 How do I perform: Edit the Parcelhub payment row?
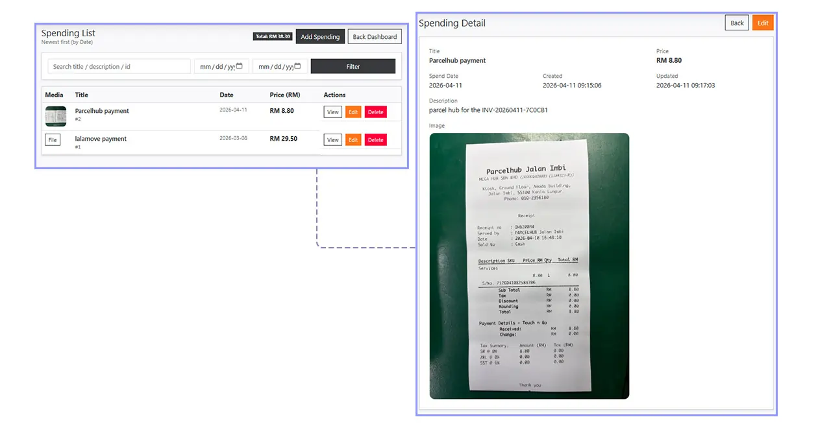tap(353, 111)
